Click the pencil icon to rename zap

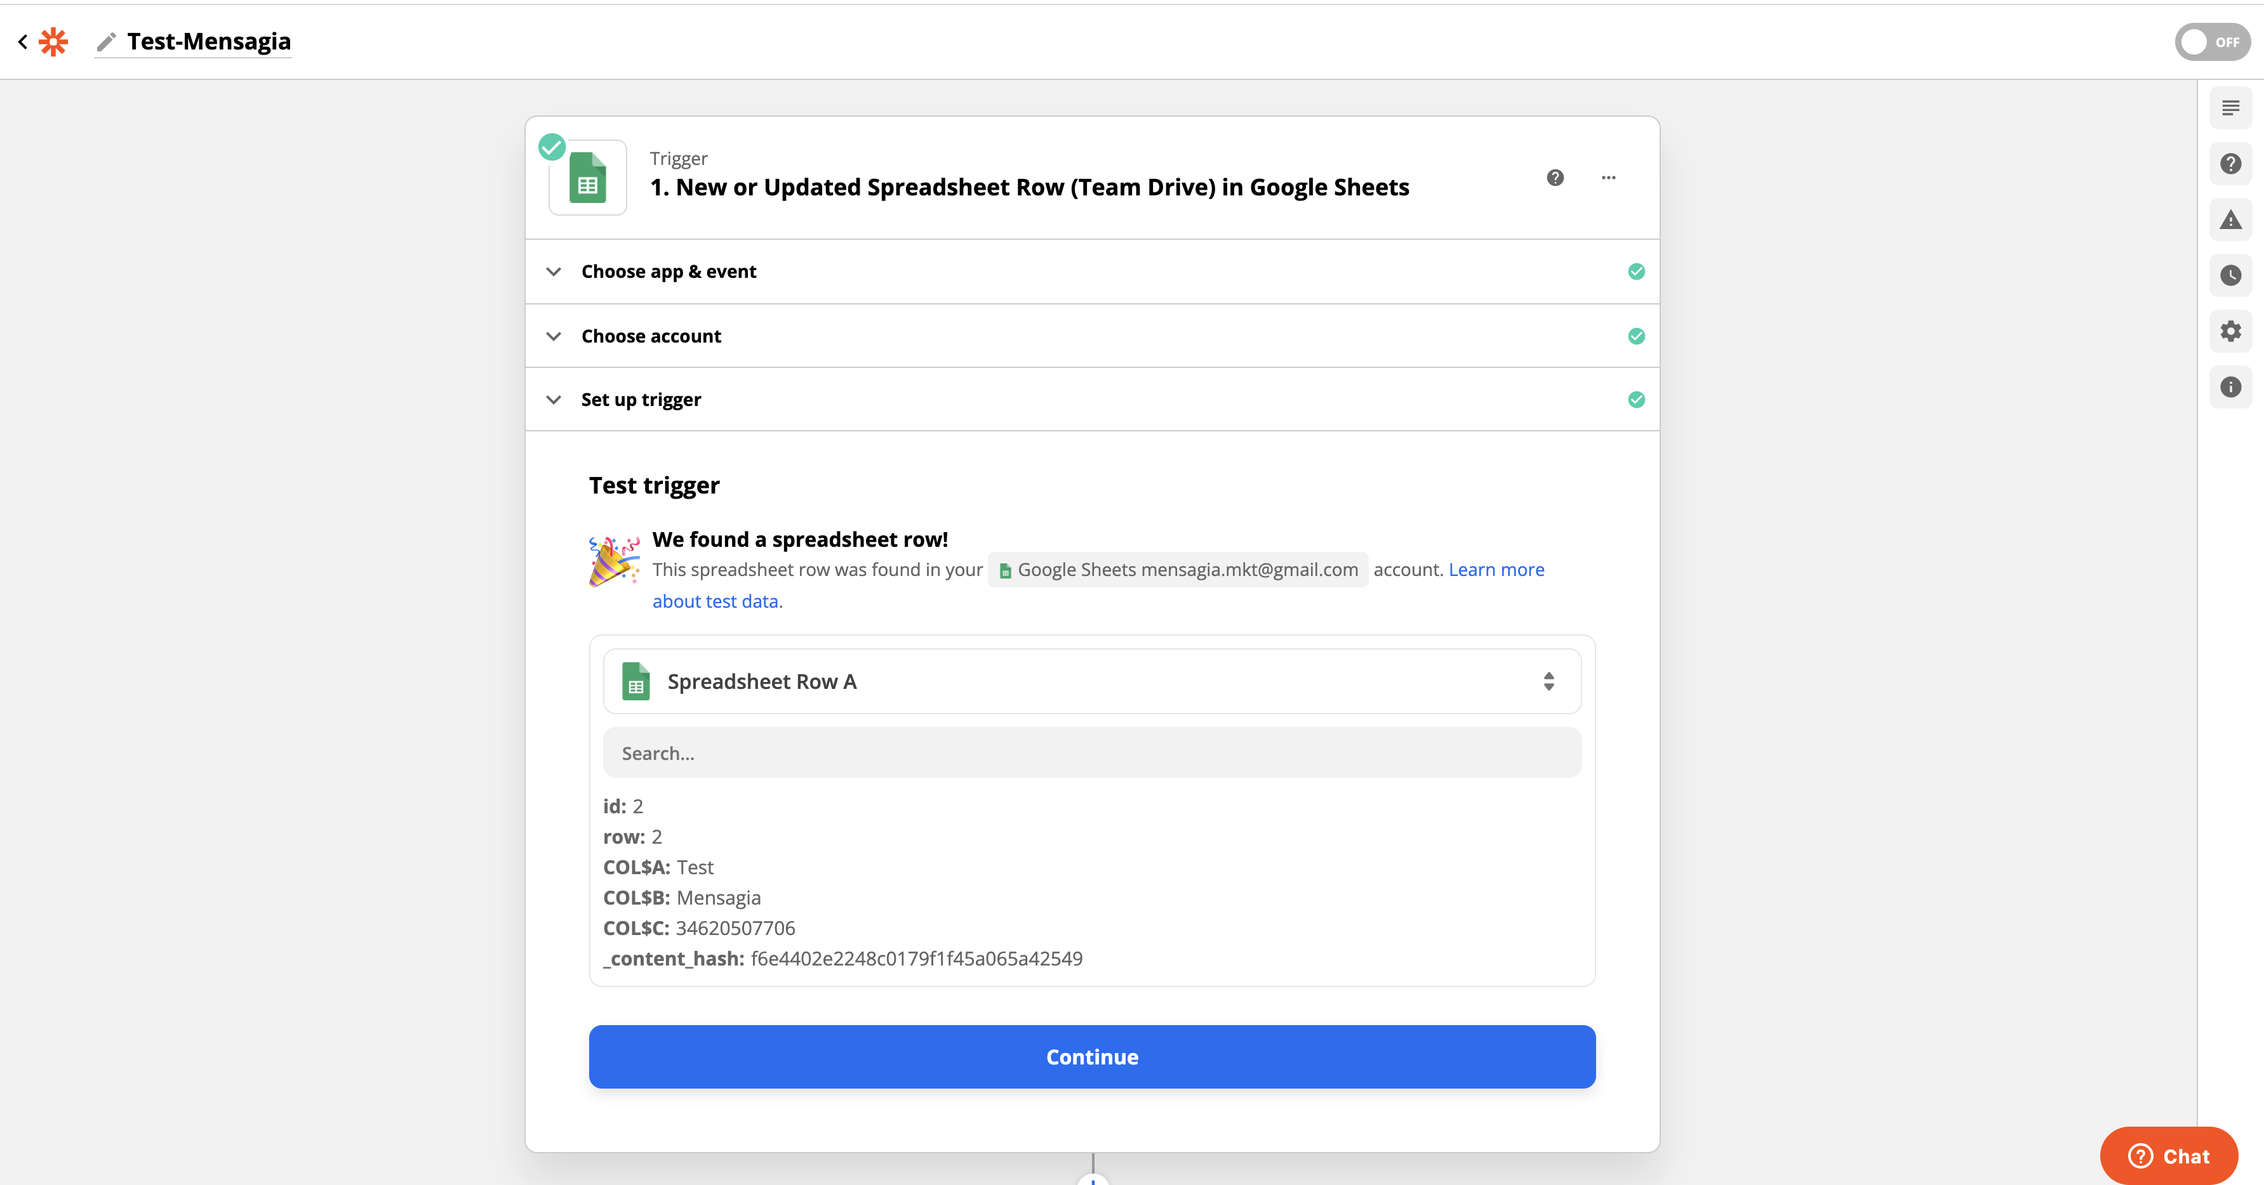107,42
